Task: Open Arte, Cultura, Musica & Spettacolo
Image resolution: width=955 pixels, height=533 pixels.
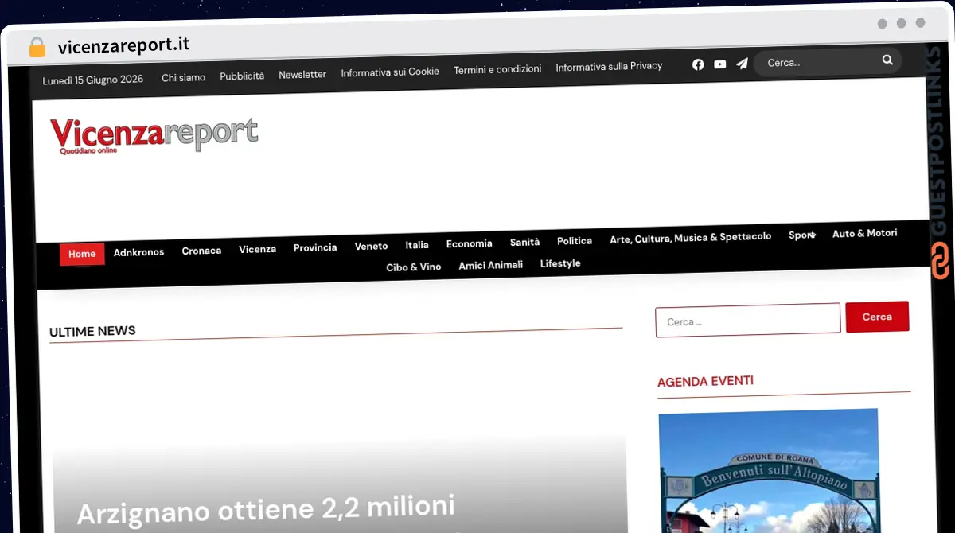Action: click(x=690, y=237)
